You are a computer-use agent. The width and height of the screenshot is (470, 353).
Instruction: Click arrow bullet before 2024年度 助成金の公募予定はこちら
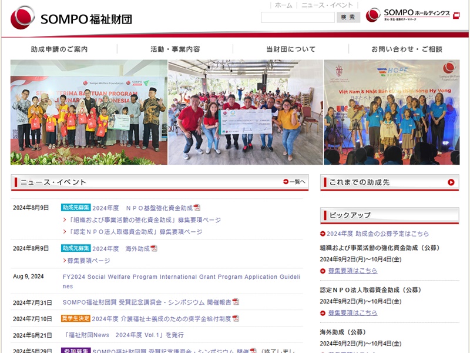click(323, 234)
